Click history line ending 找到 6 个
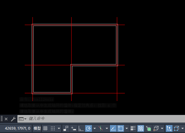 [x=68, y=106]
